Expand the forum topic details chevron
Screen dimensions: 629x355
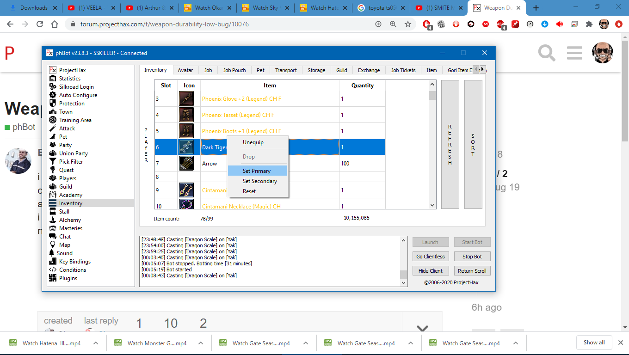pyautogui.click(x=422, y=328)
